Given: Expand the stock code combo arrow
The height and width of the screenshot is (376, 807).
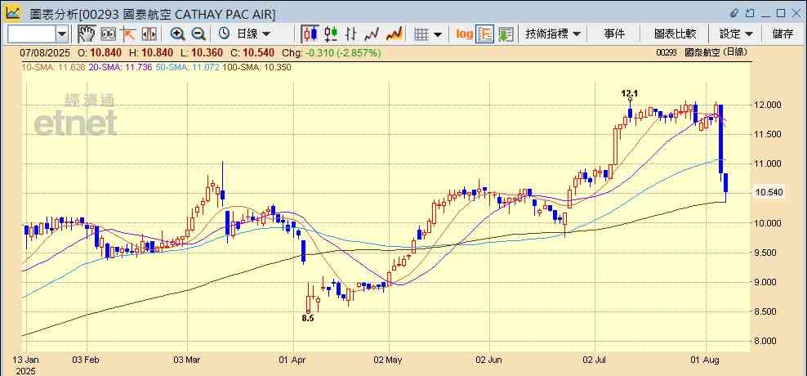Looking at the screenshot, I should (62, 34).
